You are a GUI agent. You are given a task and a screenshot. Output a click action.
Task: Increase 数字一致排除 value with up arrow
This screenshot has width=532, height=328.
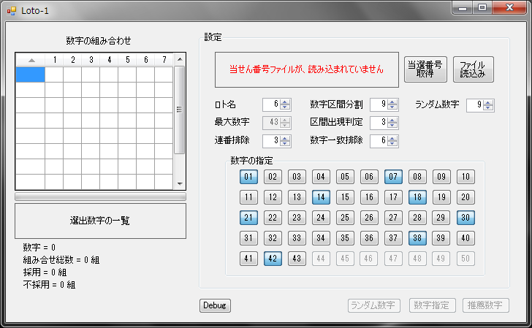[x=392, y=138]
